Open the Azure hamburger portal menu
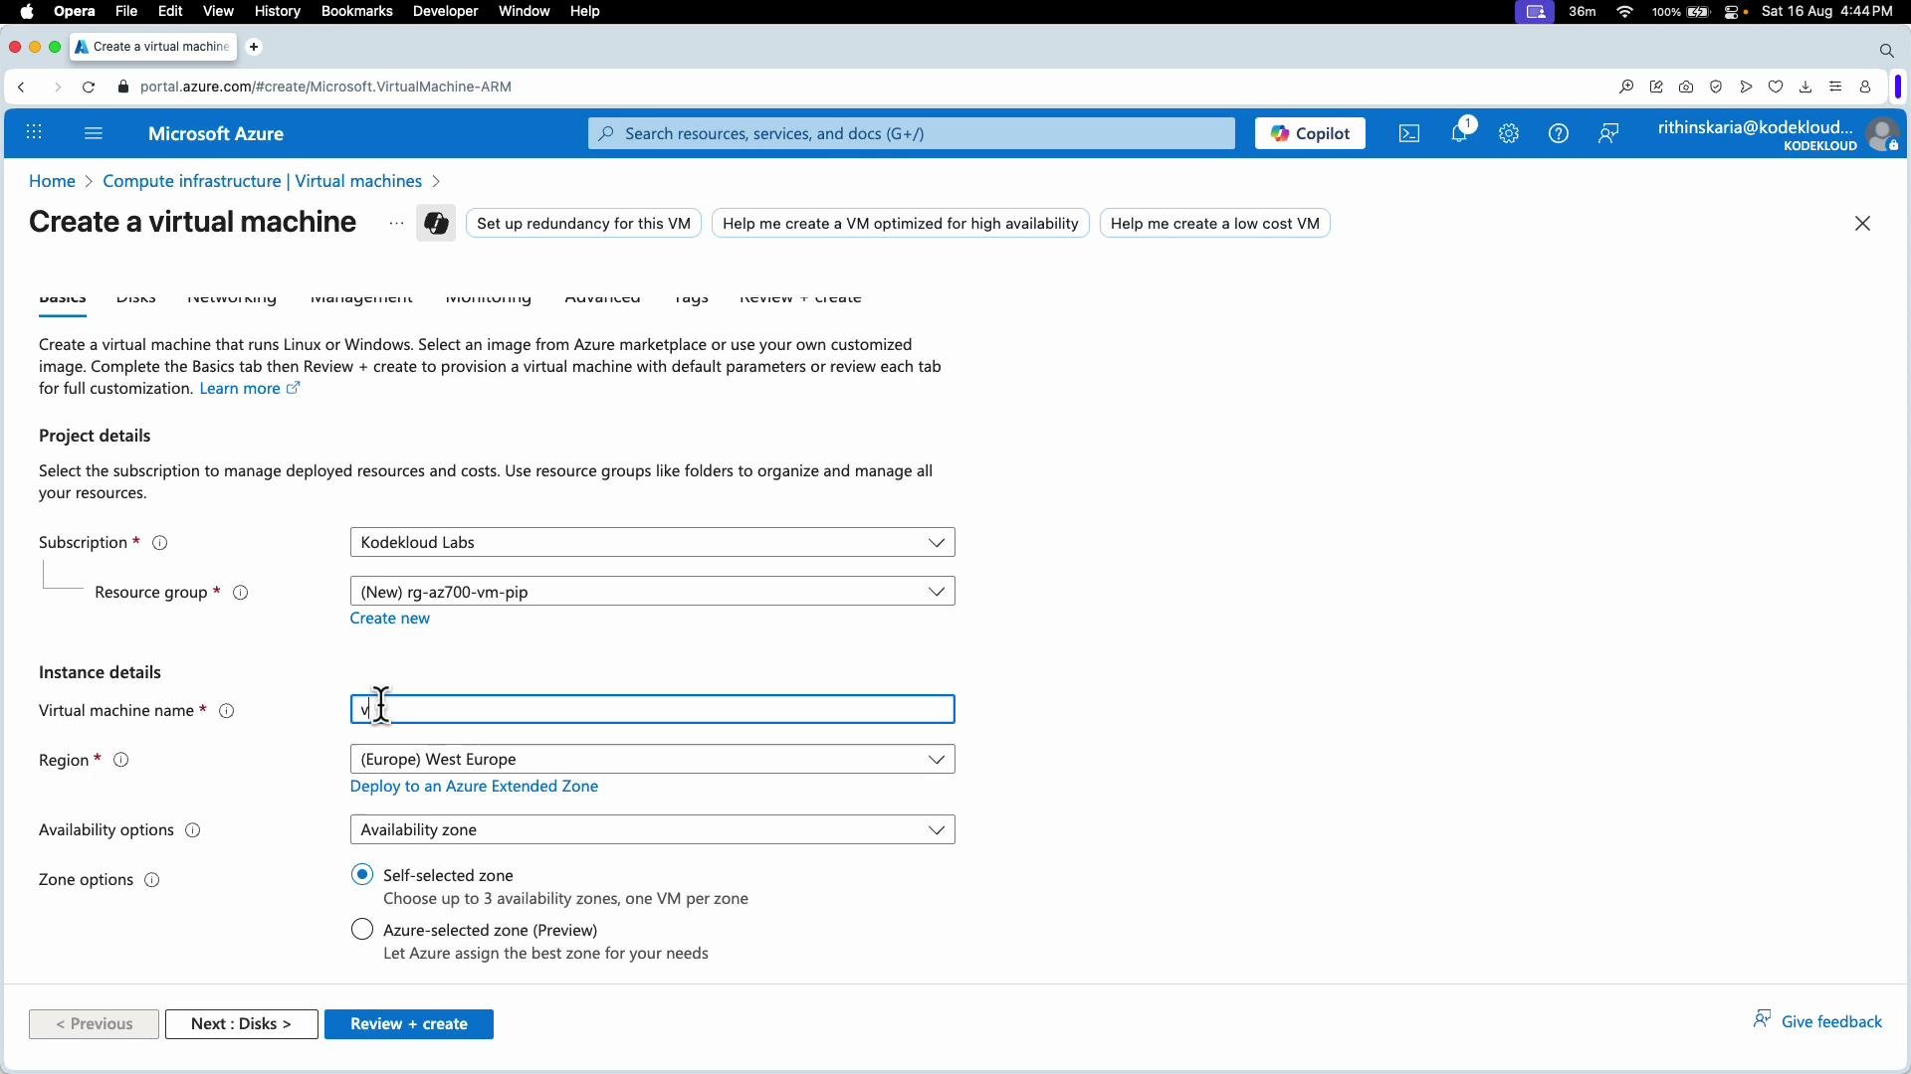The image size is (1911, 1074). tap(94, 132)
